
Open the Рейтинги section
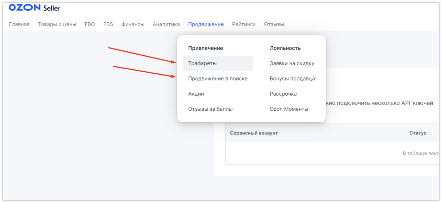(x=244, y=24)
